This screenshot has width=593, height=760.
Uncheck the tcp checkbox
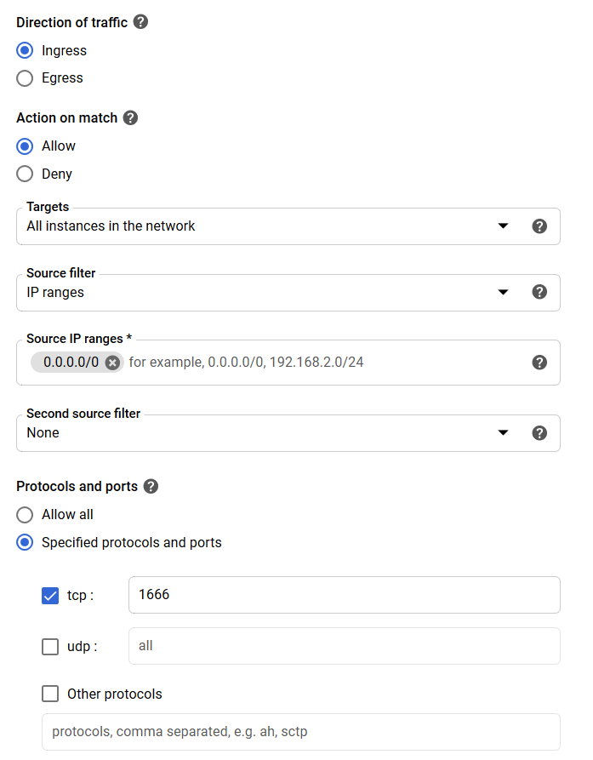50,595
